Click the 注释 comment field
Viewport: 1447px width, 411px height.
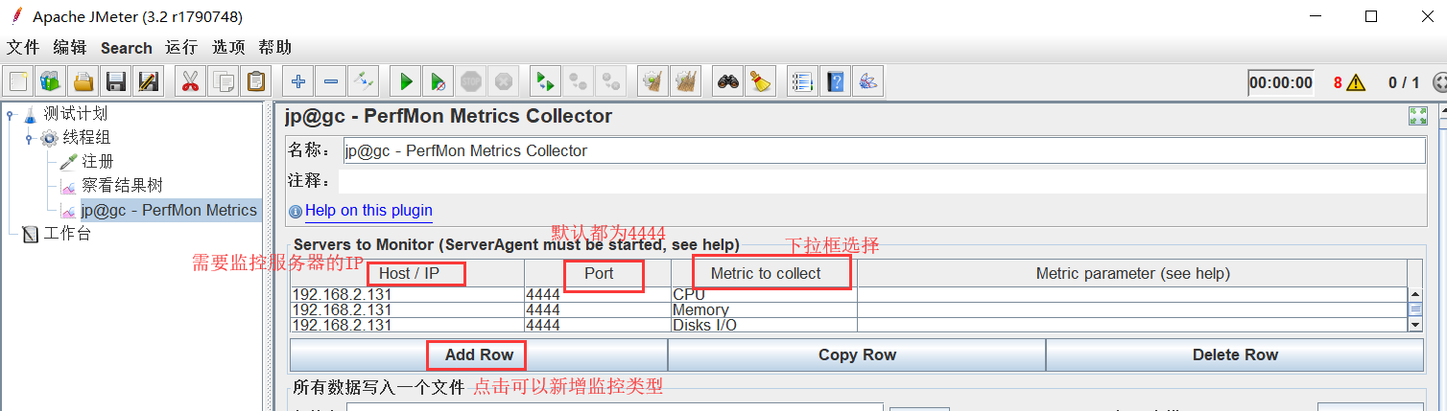[882, 180]
